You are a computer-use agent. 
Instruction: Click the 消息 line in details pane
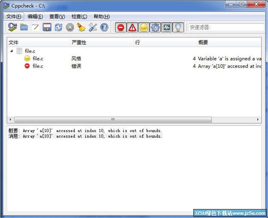[85, 136]
